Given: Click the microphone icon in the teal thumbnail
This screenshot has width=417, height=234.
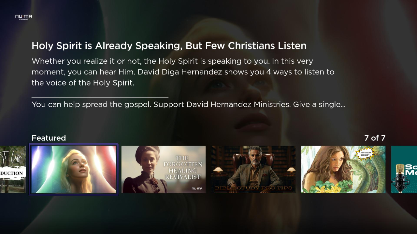Looking at the screenshot, I should point(400,178).
